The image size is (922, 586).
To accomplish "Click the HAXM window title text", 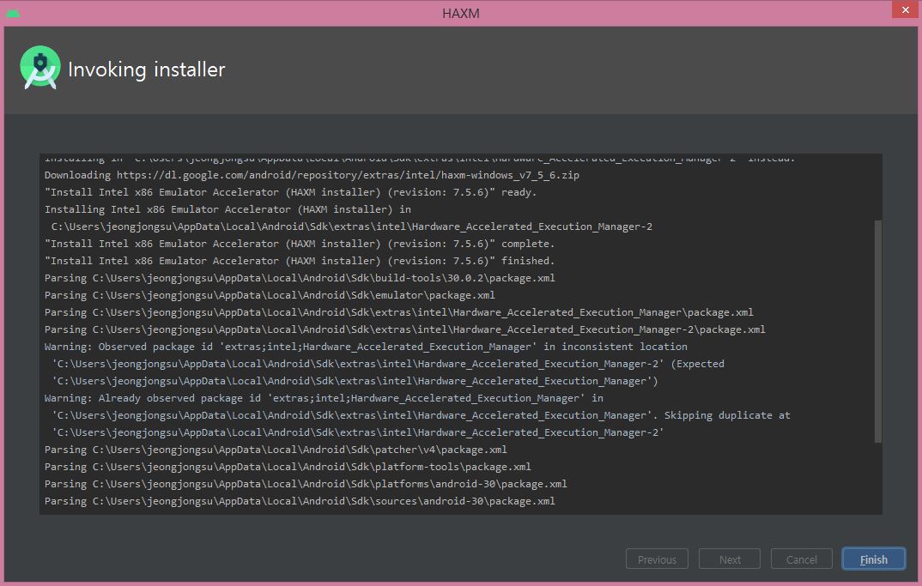I will [460, 13].
